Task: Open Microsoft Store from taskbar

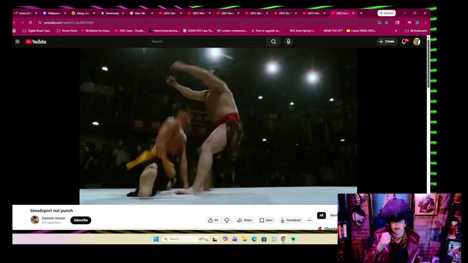Action: pos(264,239)
